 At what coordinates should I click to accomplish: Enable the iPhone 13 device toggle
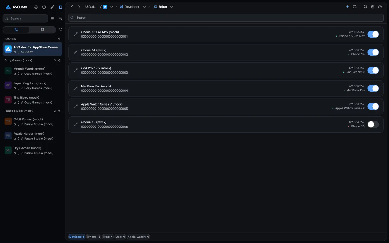click(x=373, y=124)
